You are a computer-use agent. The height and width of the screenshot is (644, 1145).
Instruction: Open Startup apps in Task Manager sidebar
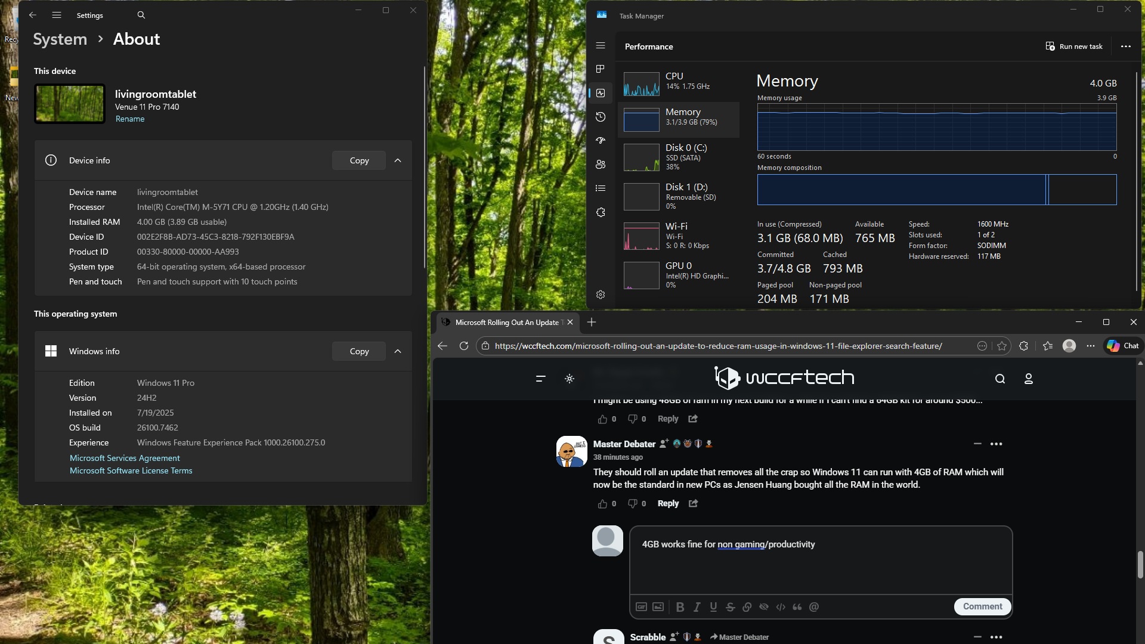[601, 141]
